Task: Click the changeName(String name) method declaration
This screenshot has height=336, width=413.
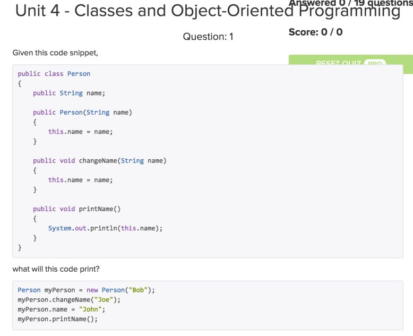Action: (x=100, y=160)
